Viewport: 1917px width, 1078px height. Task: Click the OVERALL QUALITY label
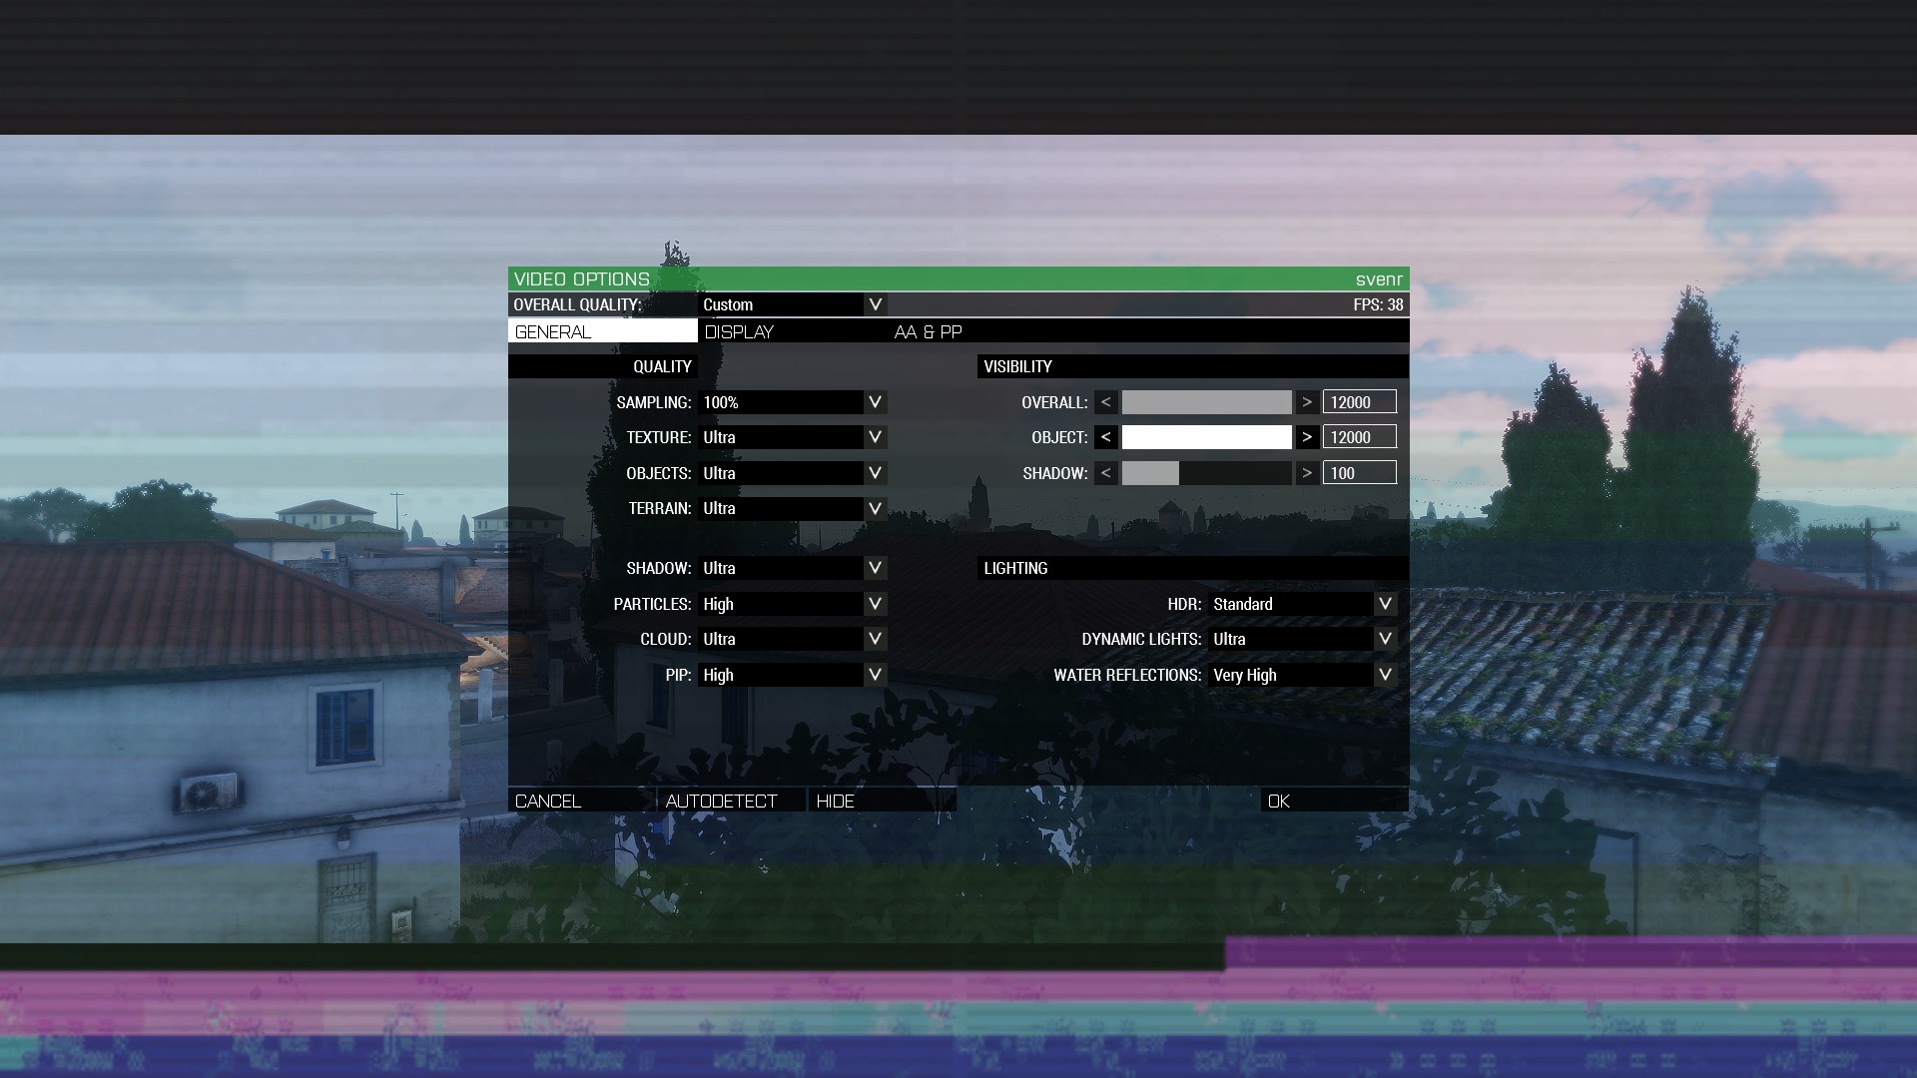577,304
